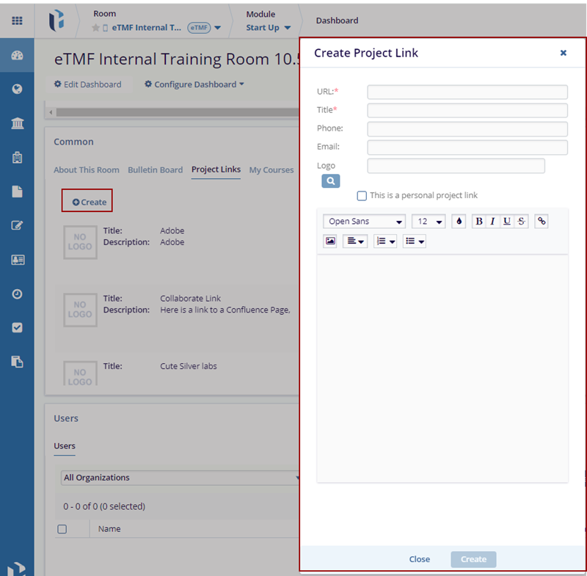This screenshot has height=576, width=587.
Task: Apply Italic formatting in editor toolbar
Action: coord(492,222)
